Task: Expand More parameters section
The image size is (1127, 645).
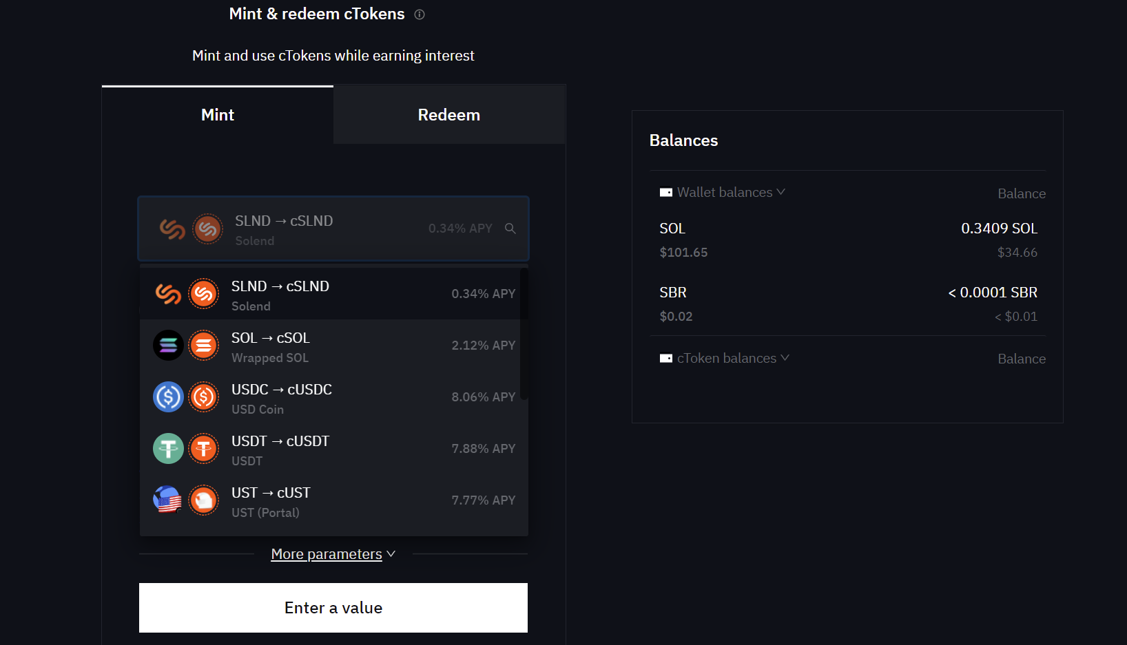Action: point(333,554)
